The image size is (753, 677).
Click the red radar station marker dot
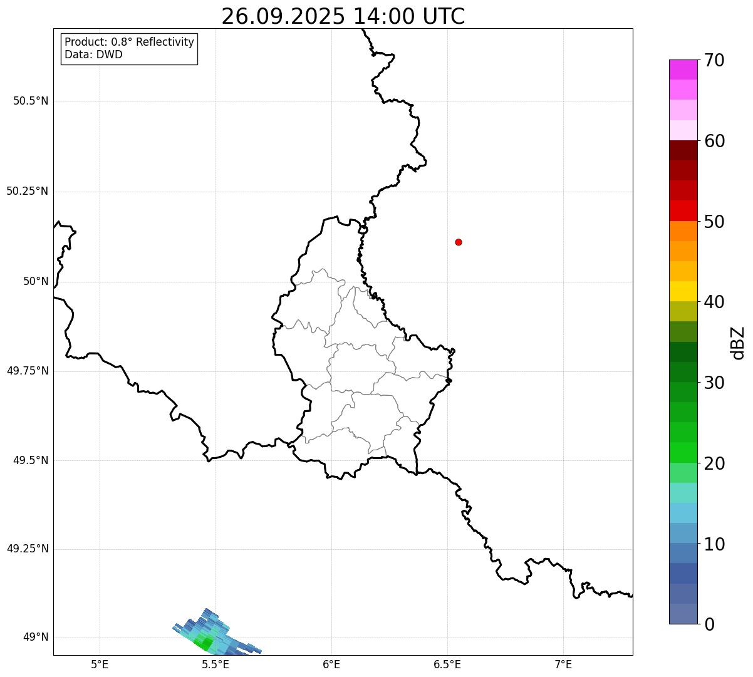tap(459, 242)
